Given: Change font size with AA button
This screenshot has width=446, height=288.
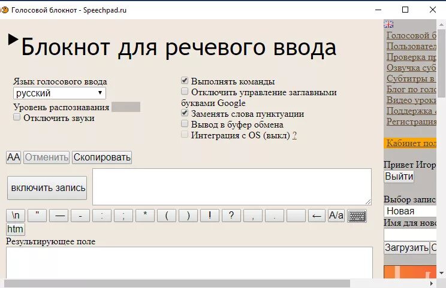Looking at the screenshot, I should pos(13,157).
